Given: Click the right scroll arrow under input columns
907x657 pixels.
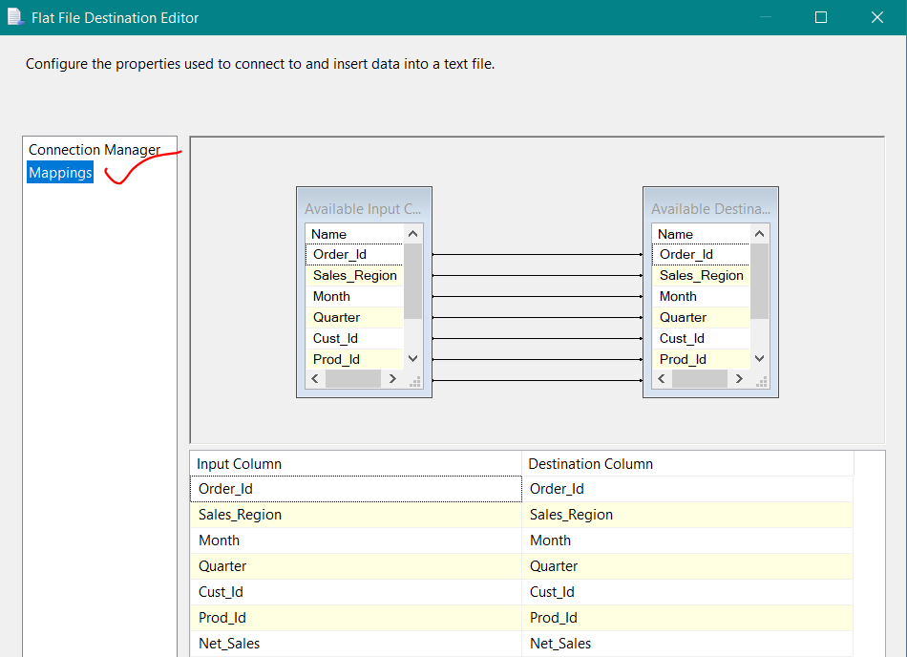Looking at the screenshot, I should click(x=391, y=378).
